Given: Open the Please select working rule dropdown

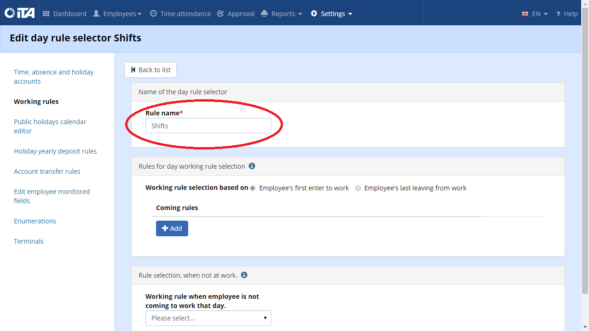Looking at the screenshot, I should pyautogui.click(x=208, y=318).
